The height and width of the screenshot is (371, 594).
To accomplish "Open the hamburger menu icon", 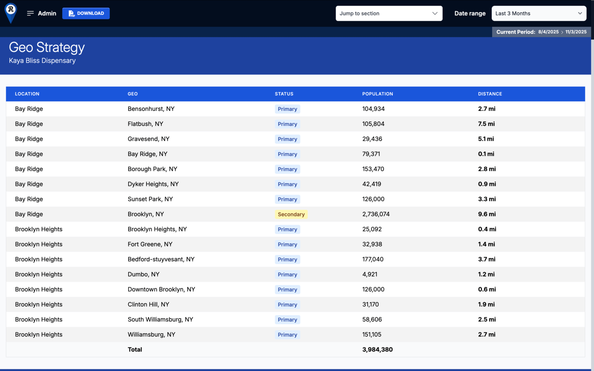I will point(30,14).
